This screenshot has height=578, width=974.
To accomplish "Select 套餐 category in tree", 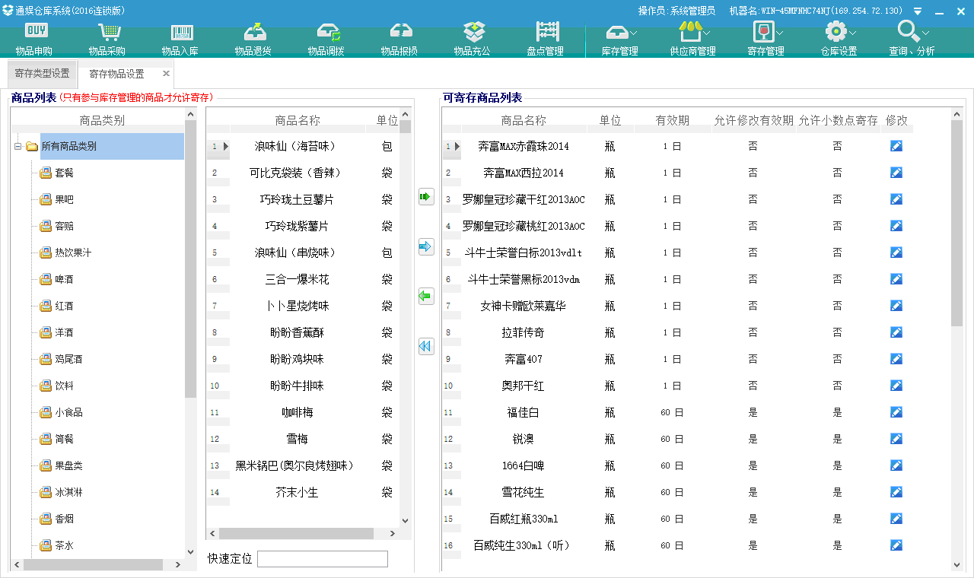I will (64, 173).
